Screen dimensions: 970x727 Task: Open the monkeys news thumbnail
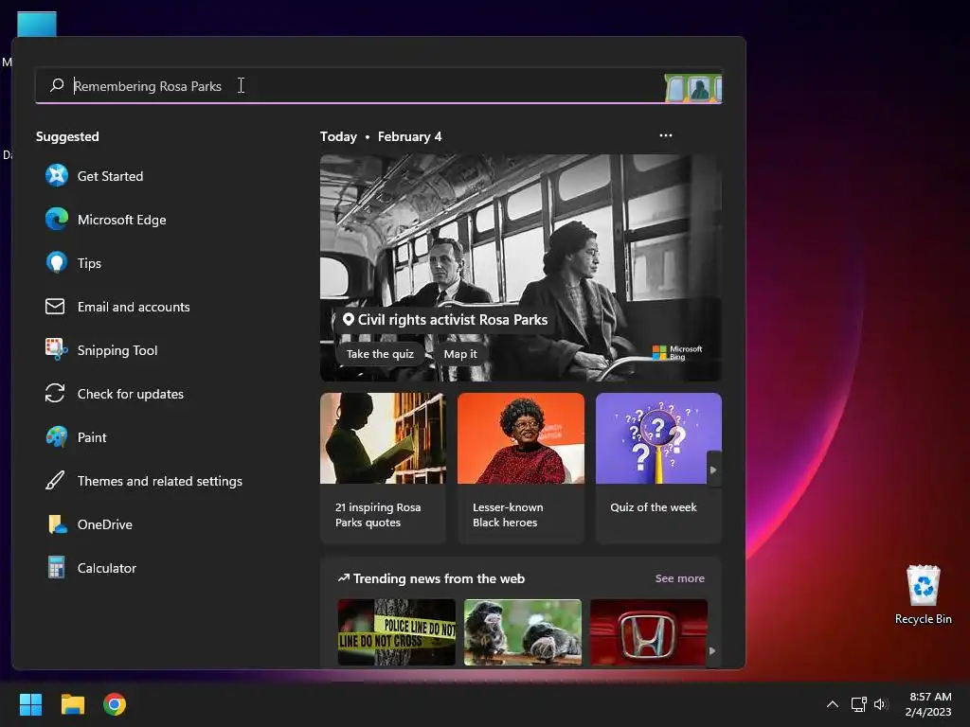[523, 631]
